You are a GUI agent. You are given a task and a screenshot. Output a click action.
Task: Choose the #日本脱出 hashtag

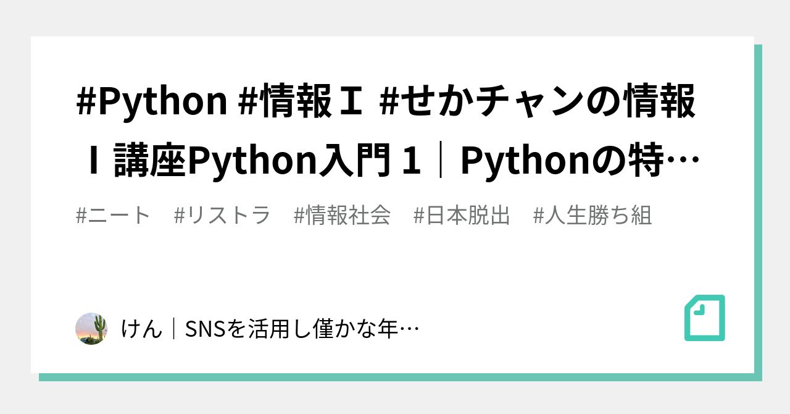[x=462, y=216]
